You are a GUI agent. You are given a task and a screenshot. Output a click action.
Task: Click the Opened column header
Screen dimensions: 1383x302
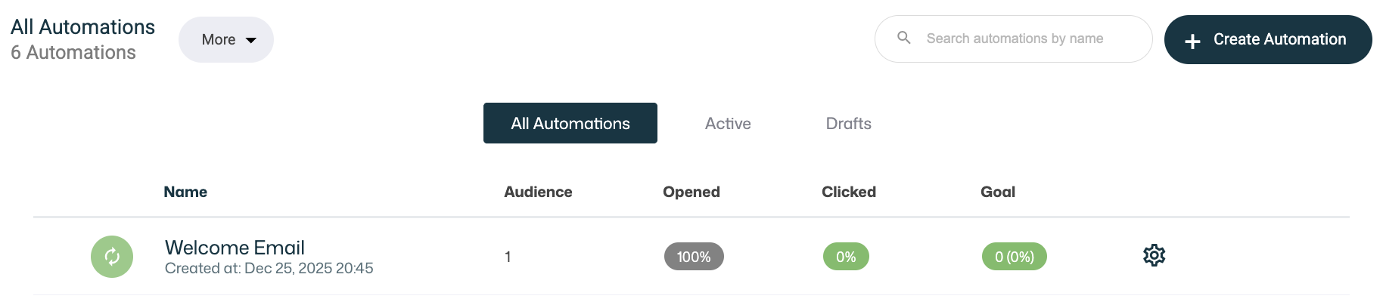pyautogui.click(x=691, y=192)
